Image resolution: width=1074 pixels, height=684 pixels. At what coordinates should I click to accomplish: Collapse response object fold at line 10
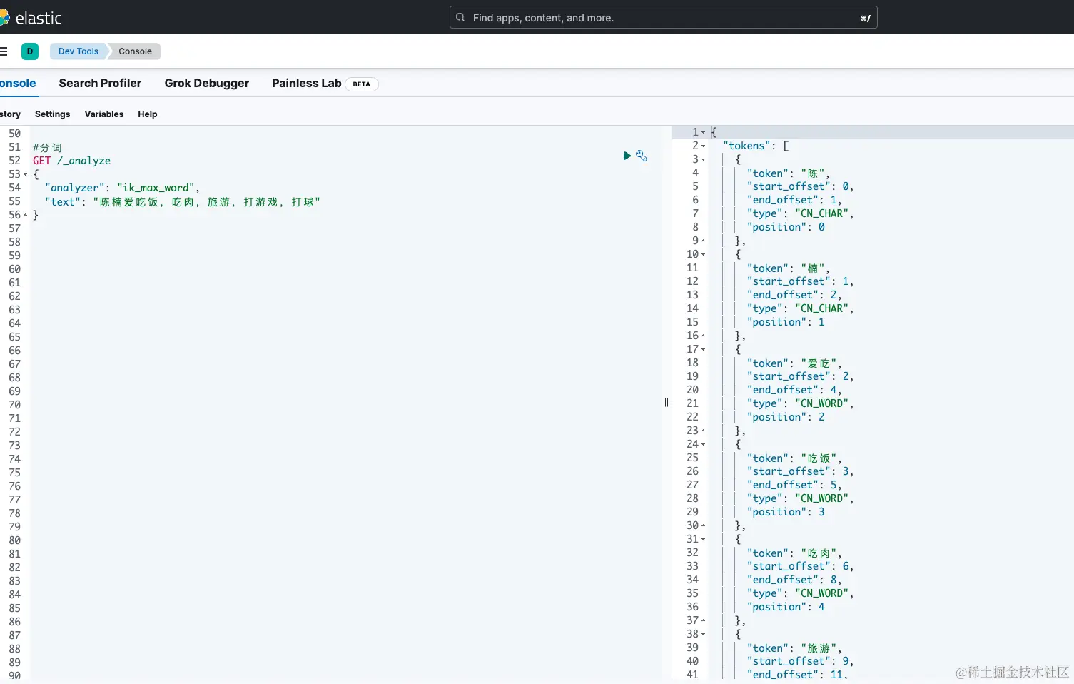[703, 254]
